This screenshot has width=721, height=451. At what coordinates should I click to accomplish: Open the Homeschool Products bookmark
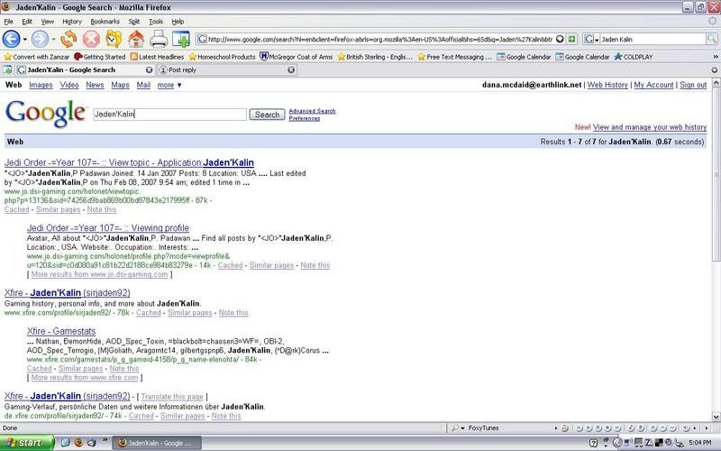click(222, 57)
